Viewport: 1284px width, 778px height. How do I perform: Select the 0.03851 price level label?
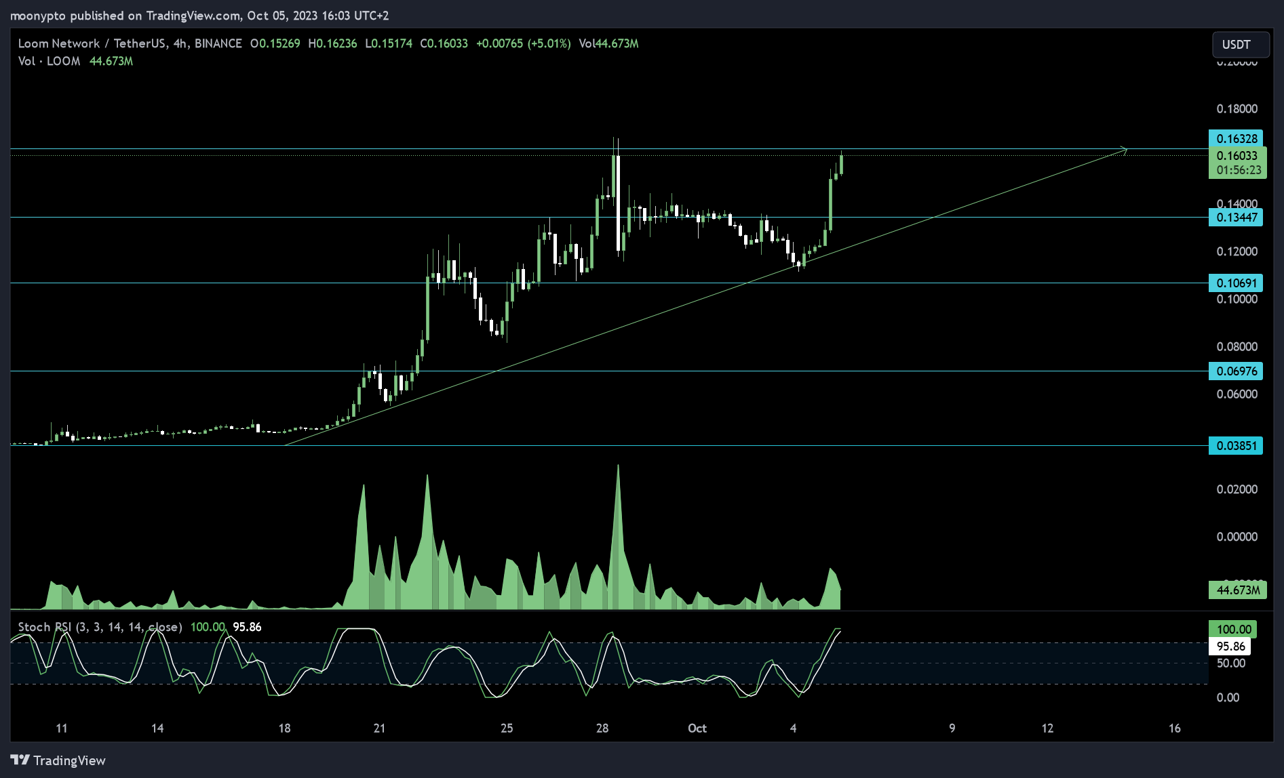(x=1236, y=446)
